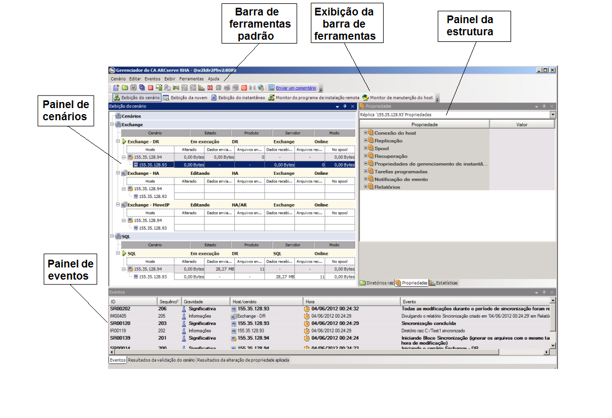The height and width of the screenshot is (418, 612).
Task: Toggle auto-hide pin on Exibição do cenário panel
Action: (x=345, y=106)
